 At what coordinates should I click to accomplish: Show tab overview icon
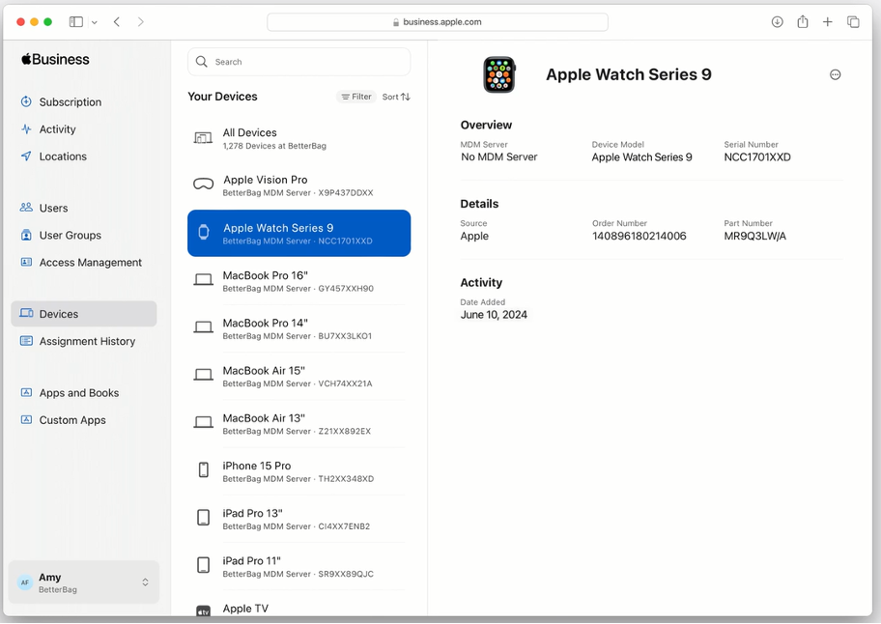point(853,22)
